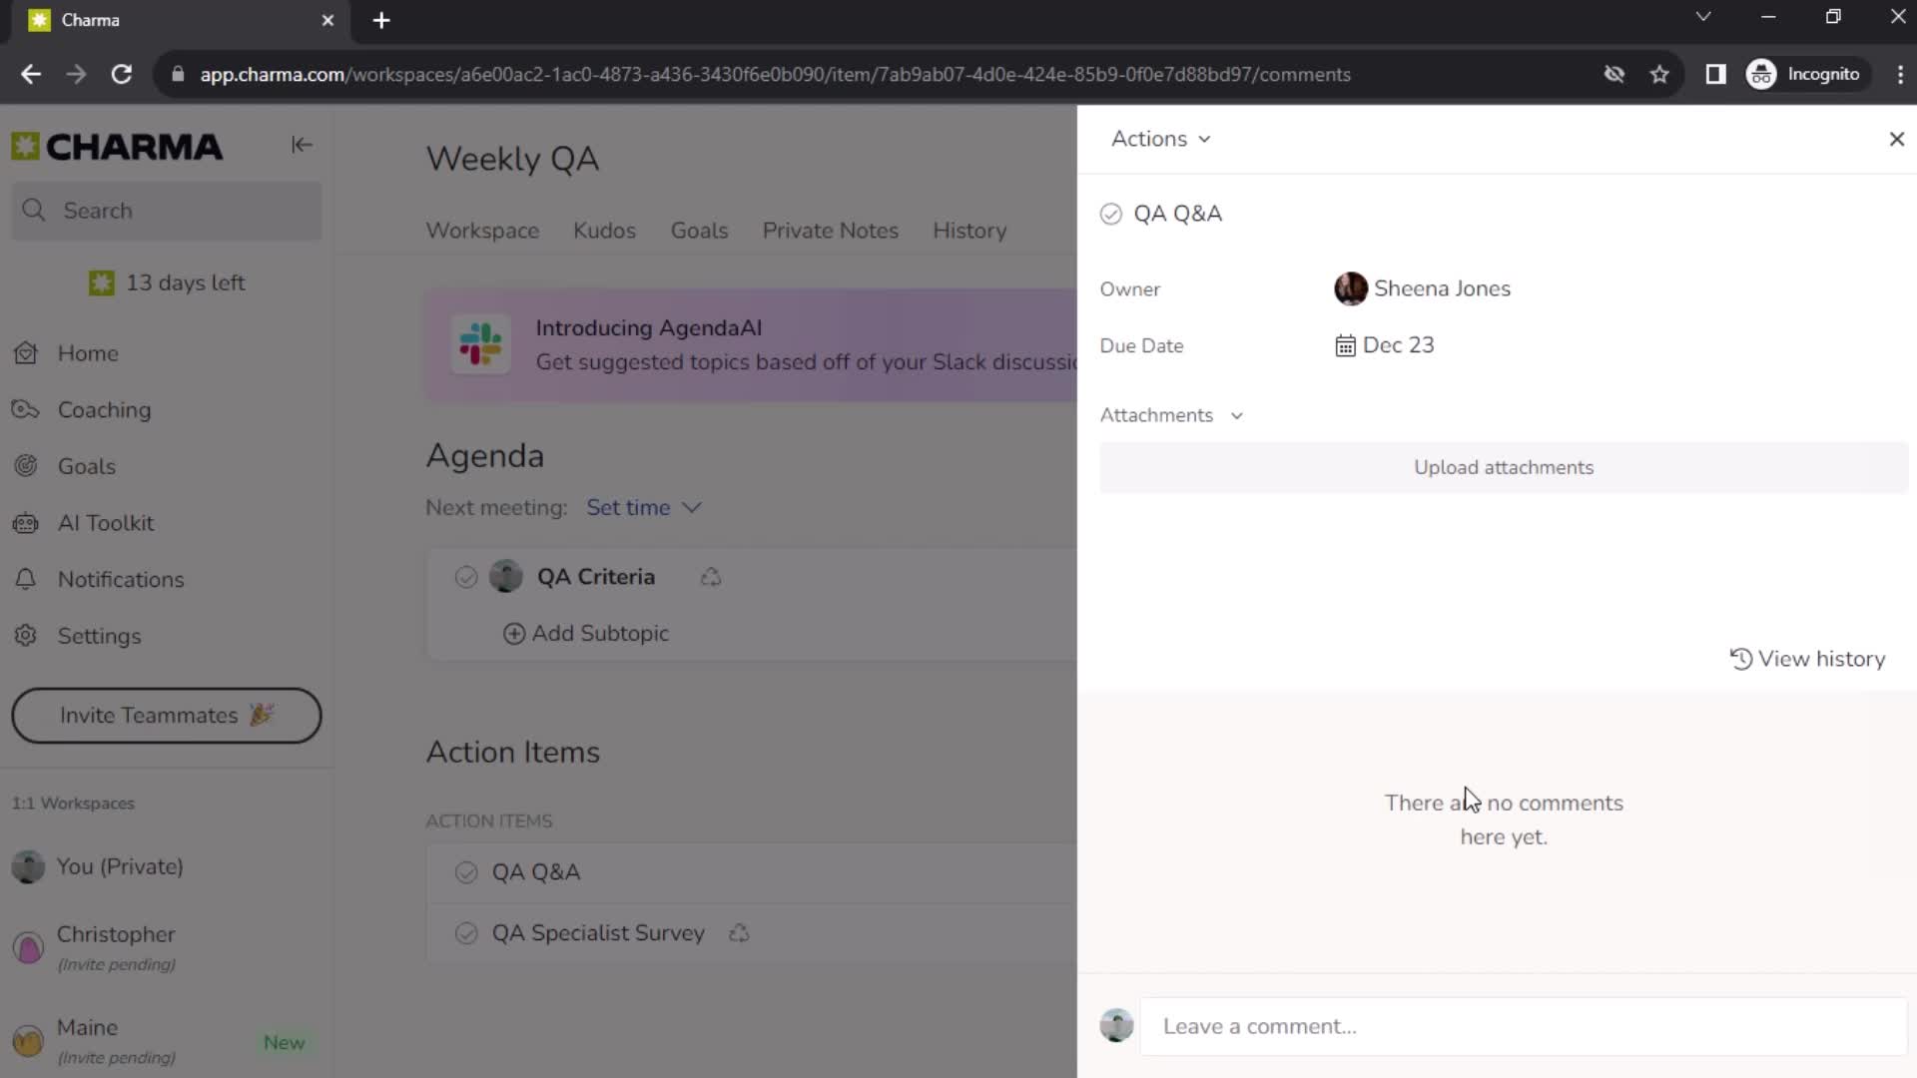
Task: Click the Invite Teammates button
Action: point(166,715)
